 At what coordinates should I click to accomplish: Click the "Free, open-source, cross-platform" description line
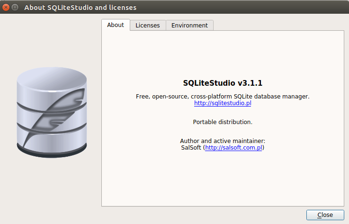223,96
